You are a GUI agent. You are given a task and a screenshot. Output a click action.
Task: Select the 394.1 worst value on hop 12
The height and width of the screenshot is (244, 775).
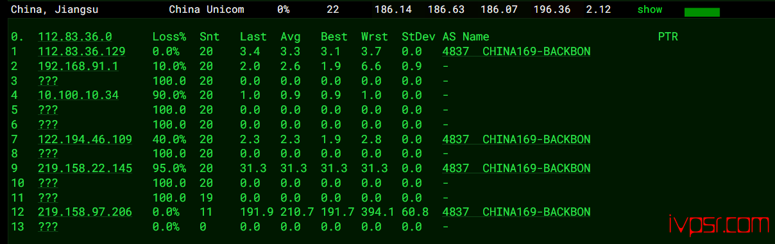(377, 212)
